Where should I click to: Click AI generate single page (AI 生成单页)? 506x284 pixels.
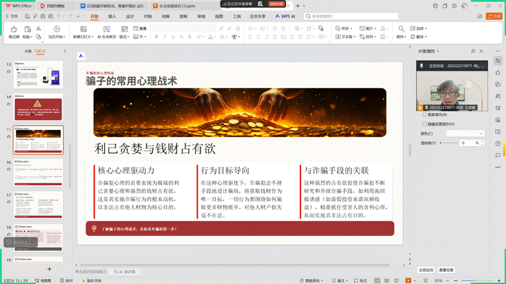[x=107, y=32]
